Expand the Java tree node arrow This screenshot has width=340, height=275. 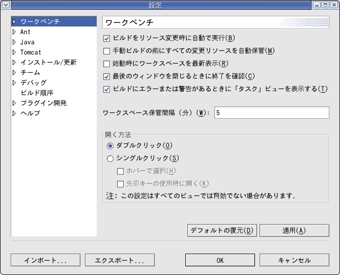(x=14, y=42)
